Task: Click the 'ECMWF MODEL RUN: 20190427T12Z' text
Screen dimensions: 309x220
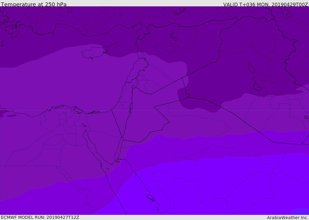Action: (x=40, y=218)
